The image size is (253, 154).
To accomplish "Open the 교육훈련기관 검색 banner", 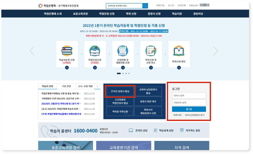I will pos(124,145).
